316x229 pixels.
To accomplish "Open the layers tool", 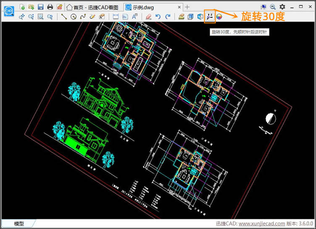I will [182, 16].
